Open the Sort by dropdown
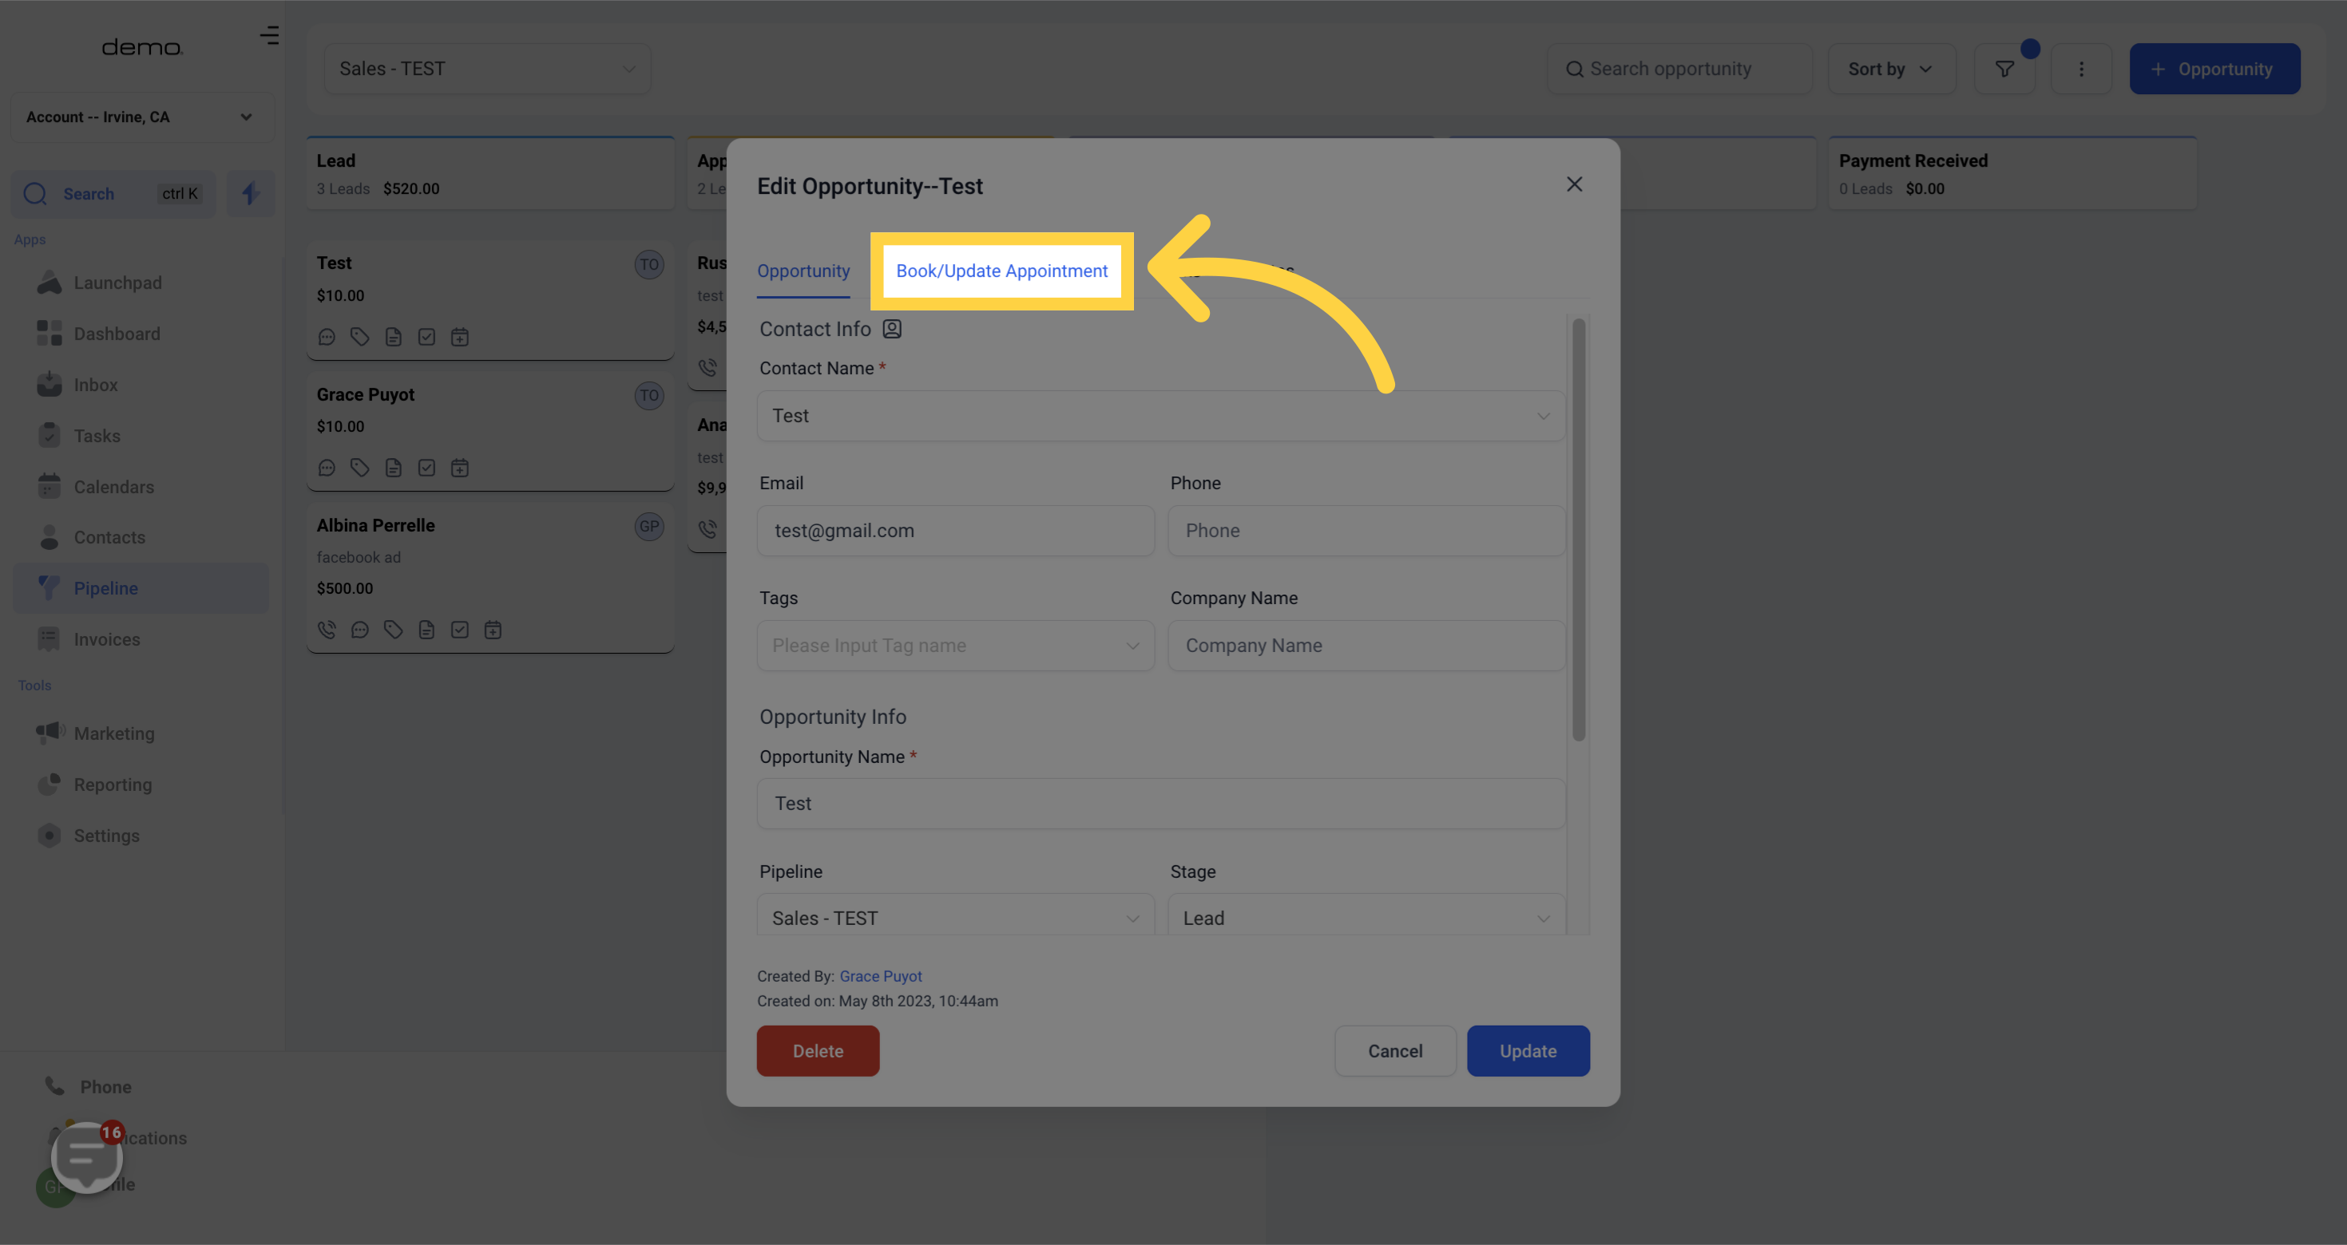 coord(1892,69)
